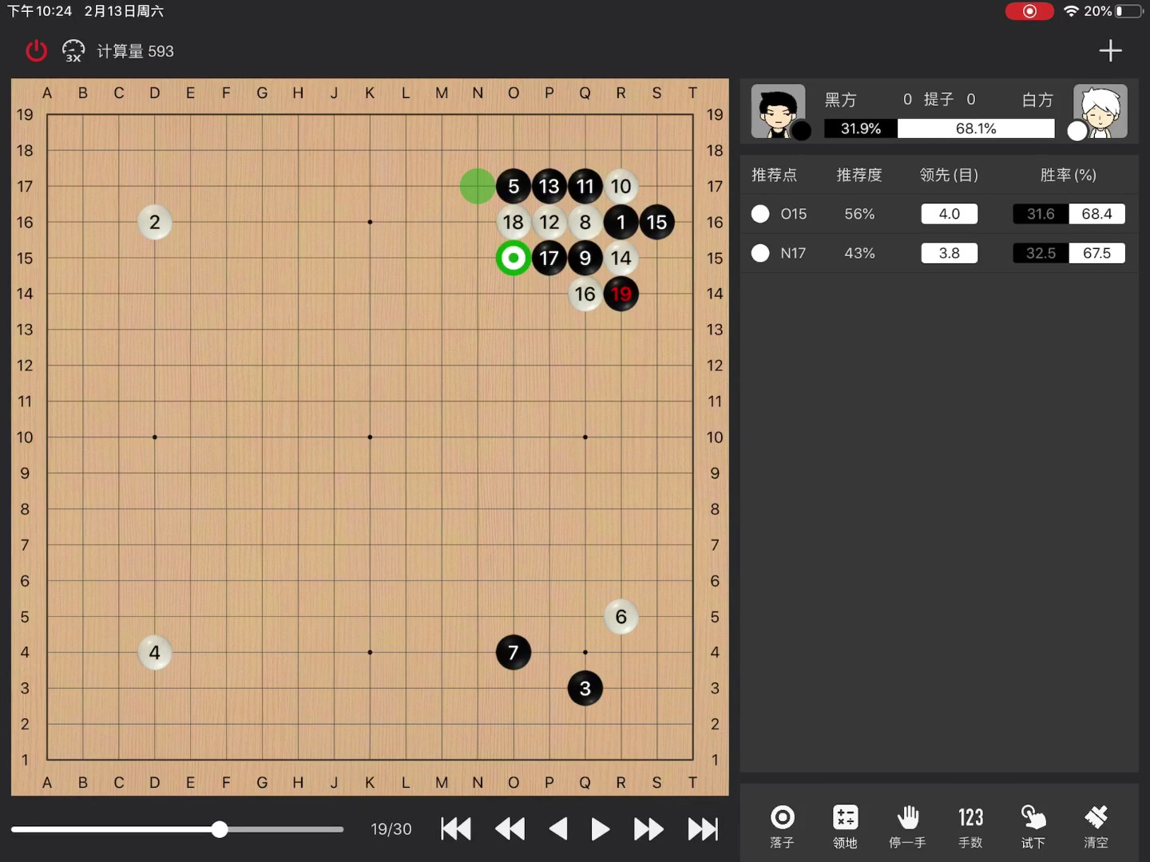Tap white stone number 2
Screen dimensions: 1150x862
pyautogui.click(x=155, y=222)
